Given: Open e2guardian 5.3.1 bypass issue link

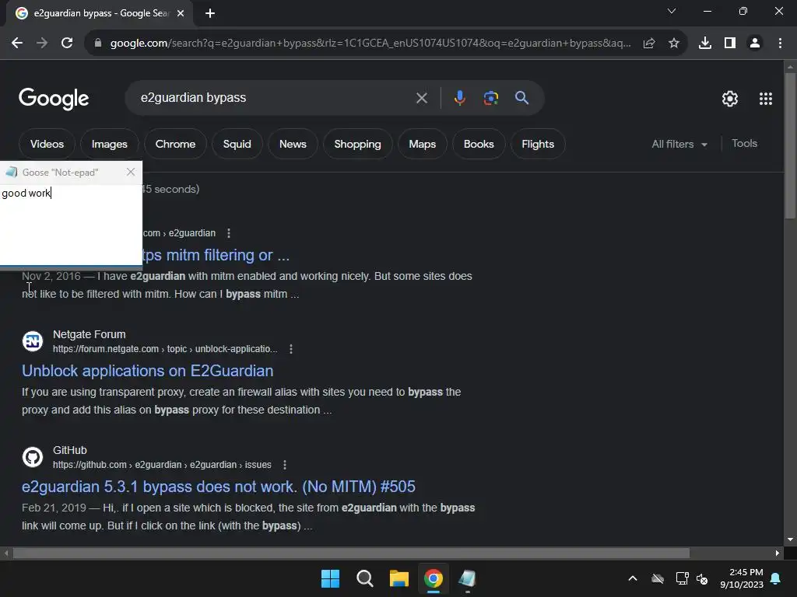Looking at the screenshot, I should coord(219,487).
